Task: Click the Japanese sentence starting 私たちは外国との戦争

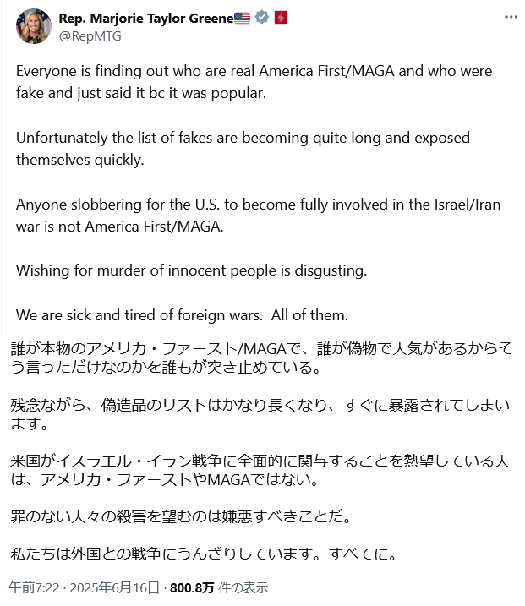Action: coord(204,554)
